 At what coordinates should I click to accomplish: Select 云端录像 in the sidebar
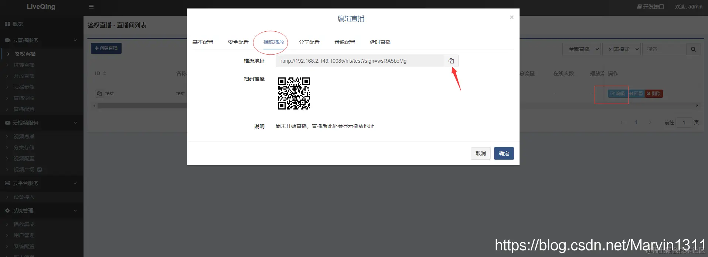(x=42, y=87)
